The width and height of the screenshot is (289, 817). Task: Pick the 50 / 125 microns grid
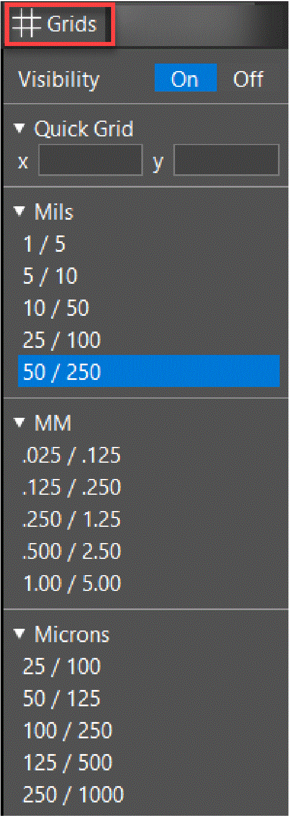(x=149, y=698)
